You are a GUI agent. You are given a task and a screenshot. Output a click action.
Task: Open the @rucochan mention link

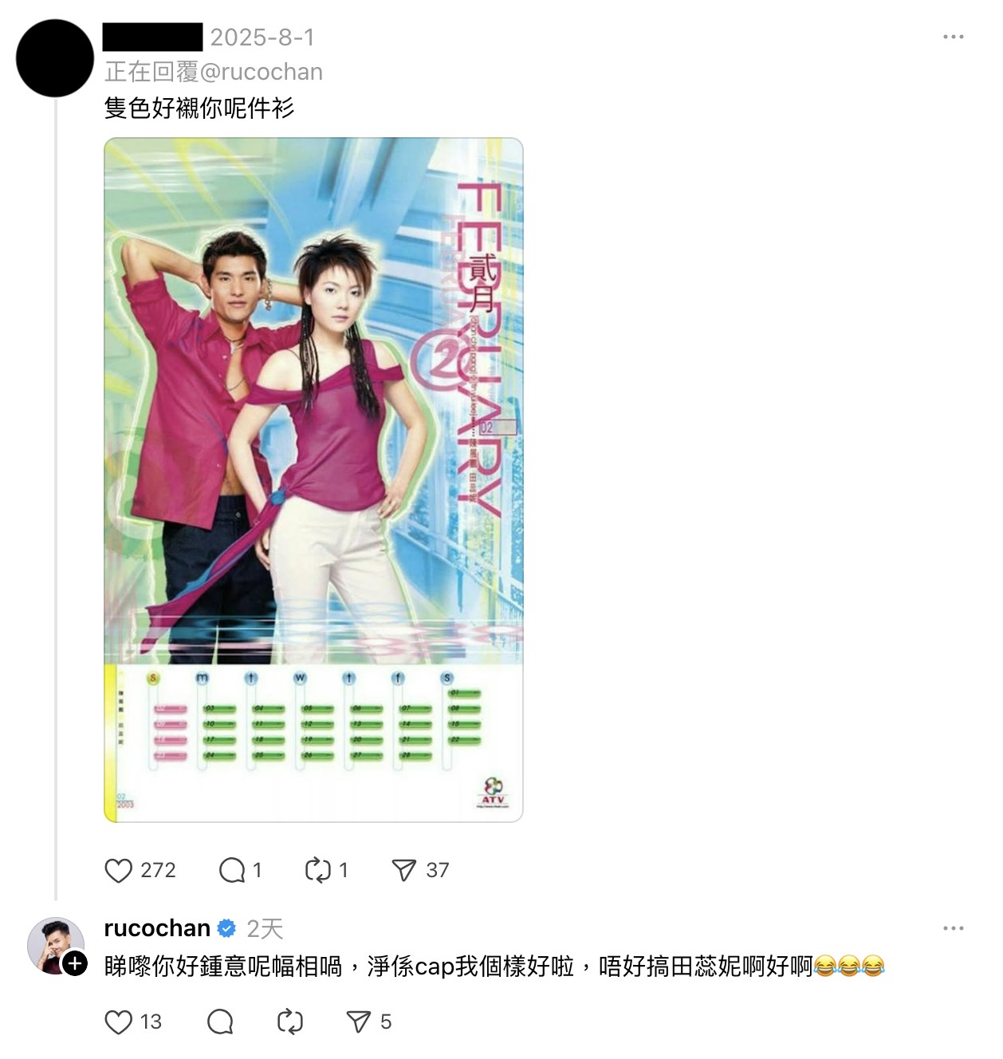[x=261, y=72]
